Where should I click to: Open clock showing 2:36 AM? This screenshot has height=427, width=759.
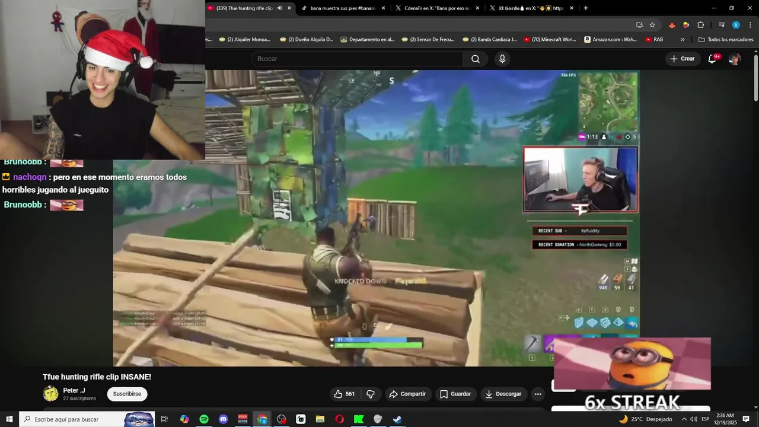tap(725, 419)
